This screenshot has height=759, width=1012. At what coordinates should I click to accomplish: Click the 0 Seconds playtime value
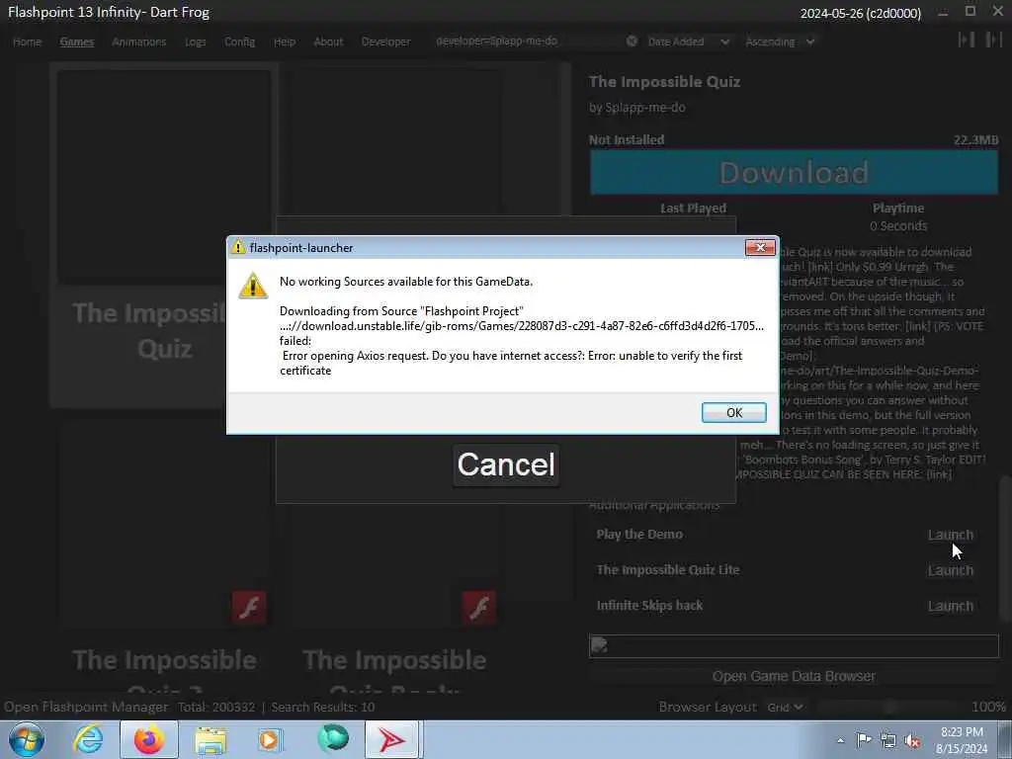click(898, 226)
